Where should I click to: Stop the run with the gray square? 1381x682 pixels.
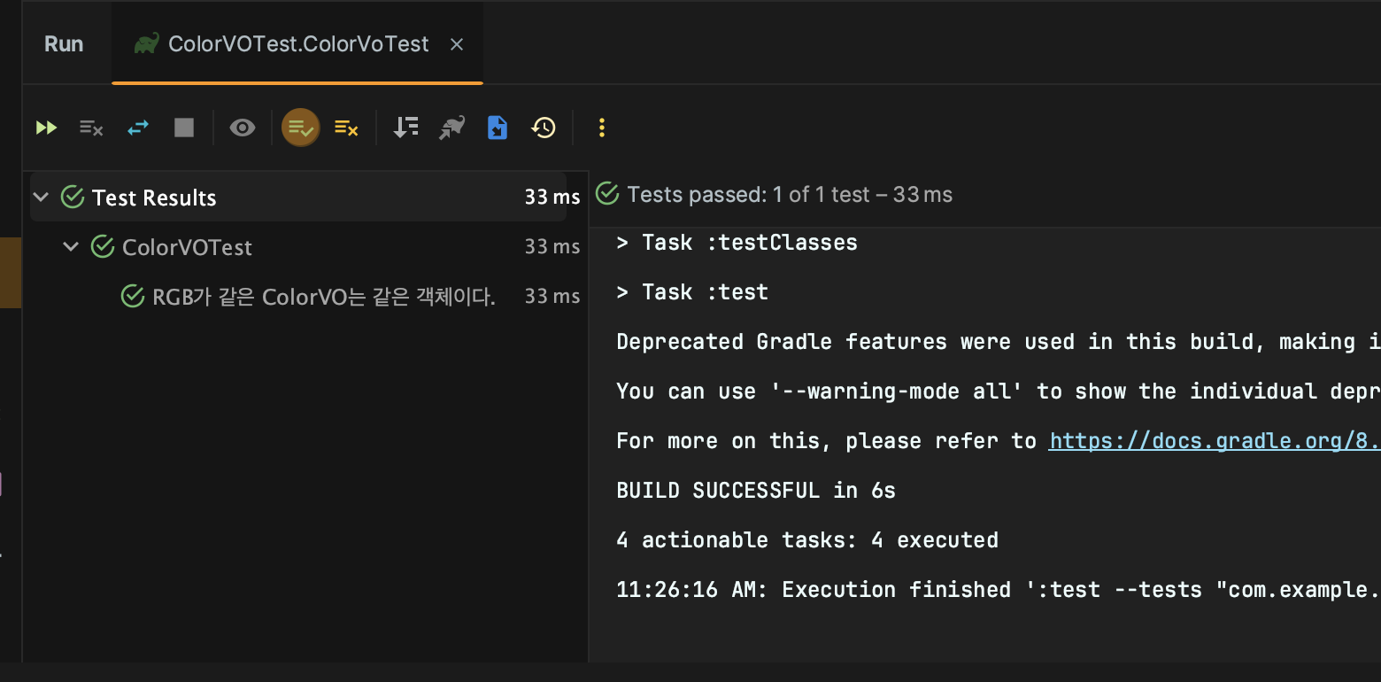click(184, 128)
